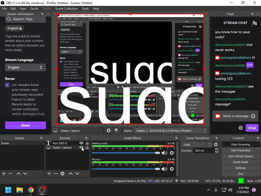Image resolution: width=261 pixels, height=196 pixels.
Task: Lock the Text (GDI+) source
Action: click(87, 143)
